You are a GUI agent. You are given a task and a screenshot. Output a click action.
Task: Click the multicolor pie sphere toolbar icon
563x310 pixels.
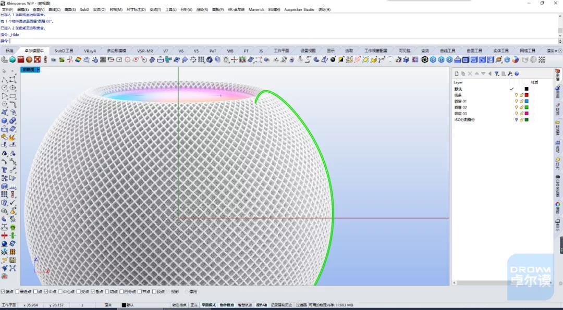pos(515,59)
